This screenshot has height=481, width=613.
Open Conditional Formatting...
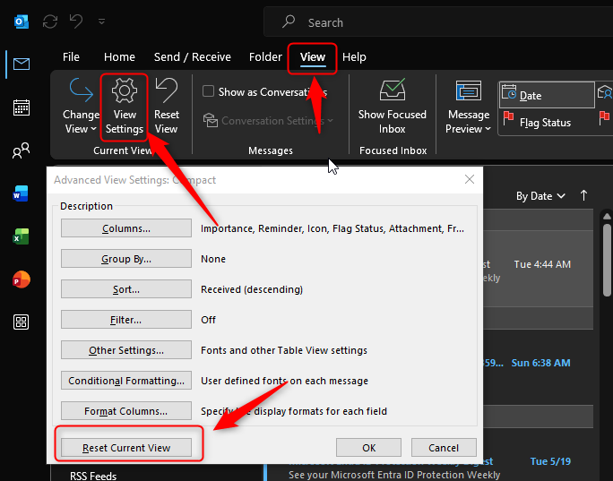(x=126, y=381)
